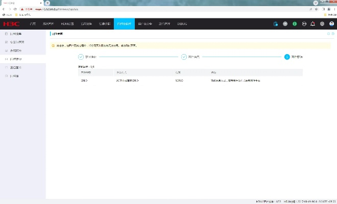Select the highlighted blue firmware tab

tap(124, 23)
